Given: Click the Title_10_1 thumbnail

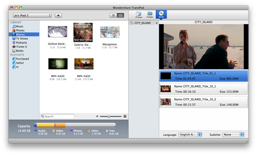Looking at the screenshot, I should [165, 89].
